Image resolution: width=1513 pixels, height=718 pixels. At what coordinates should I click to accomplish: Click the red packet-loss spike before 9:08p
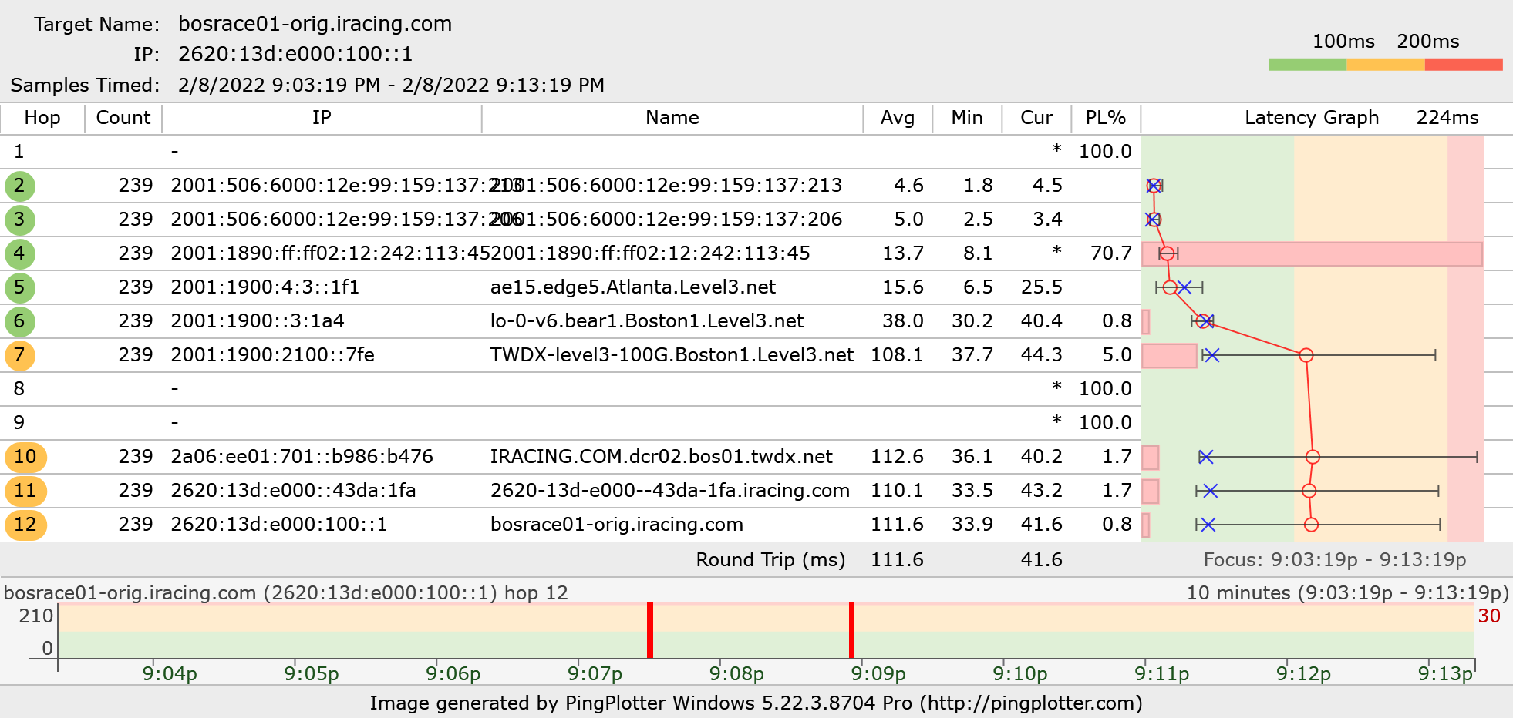[x=650, y=630]
